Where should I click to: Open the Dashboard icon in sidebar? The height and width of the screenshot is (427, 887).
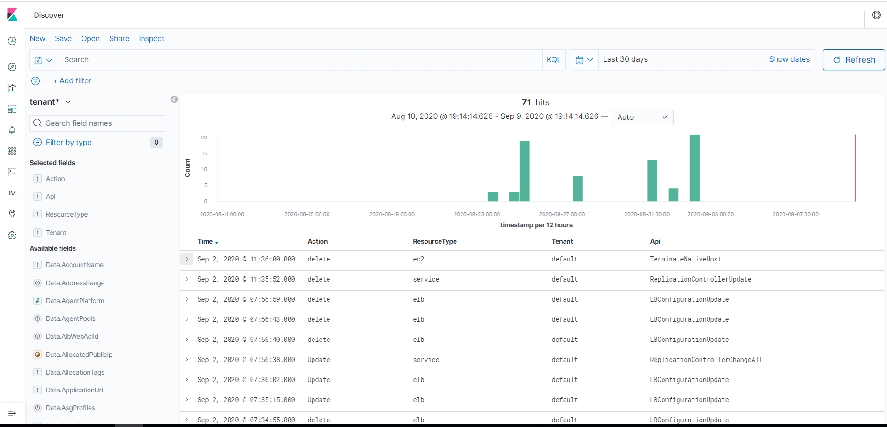[12, 109]
